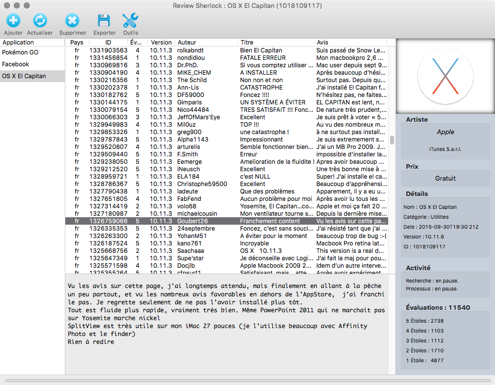Select the Incroyable review by kano761
495x385 pixels.
coord(226,243)
